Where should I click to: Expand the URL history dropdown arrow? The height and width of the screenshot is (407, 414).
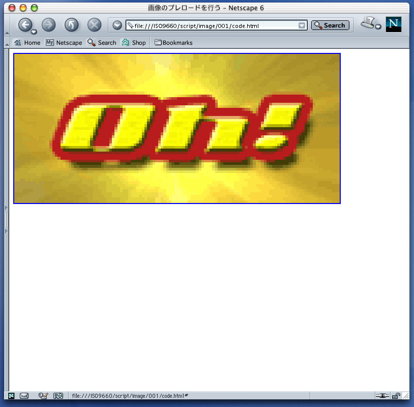click(x=302, y=25)
